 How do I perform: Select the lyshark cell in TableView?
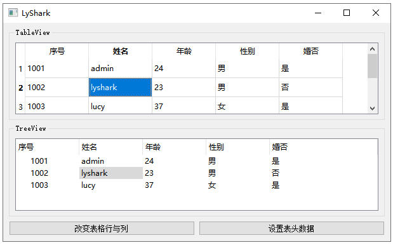pyautogui.click(x=120, y=87)
